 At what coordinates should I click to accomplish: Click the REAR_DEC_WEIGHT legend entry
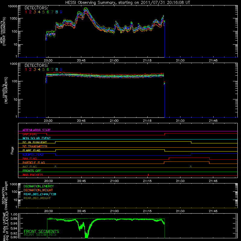(37, 198)
